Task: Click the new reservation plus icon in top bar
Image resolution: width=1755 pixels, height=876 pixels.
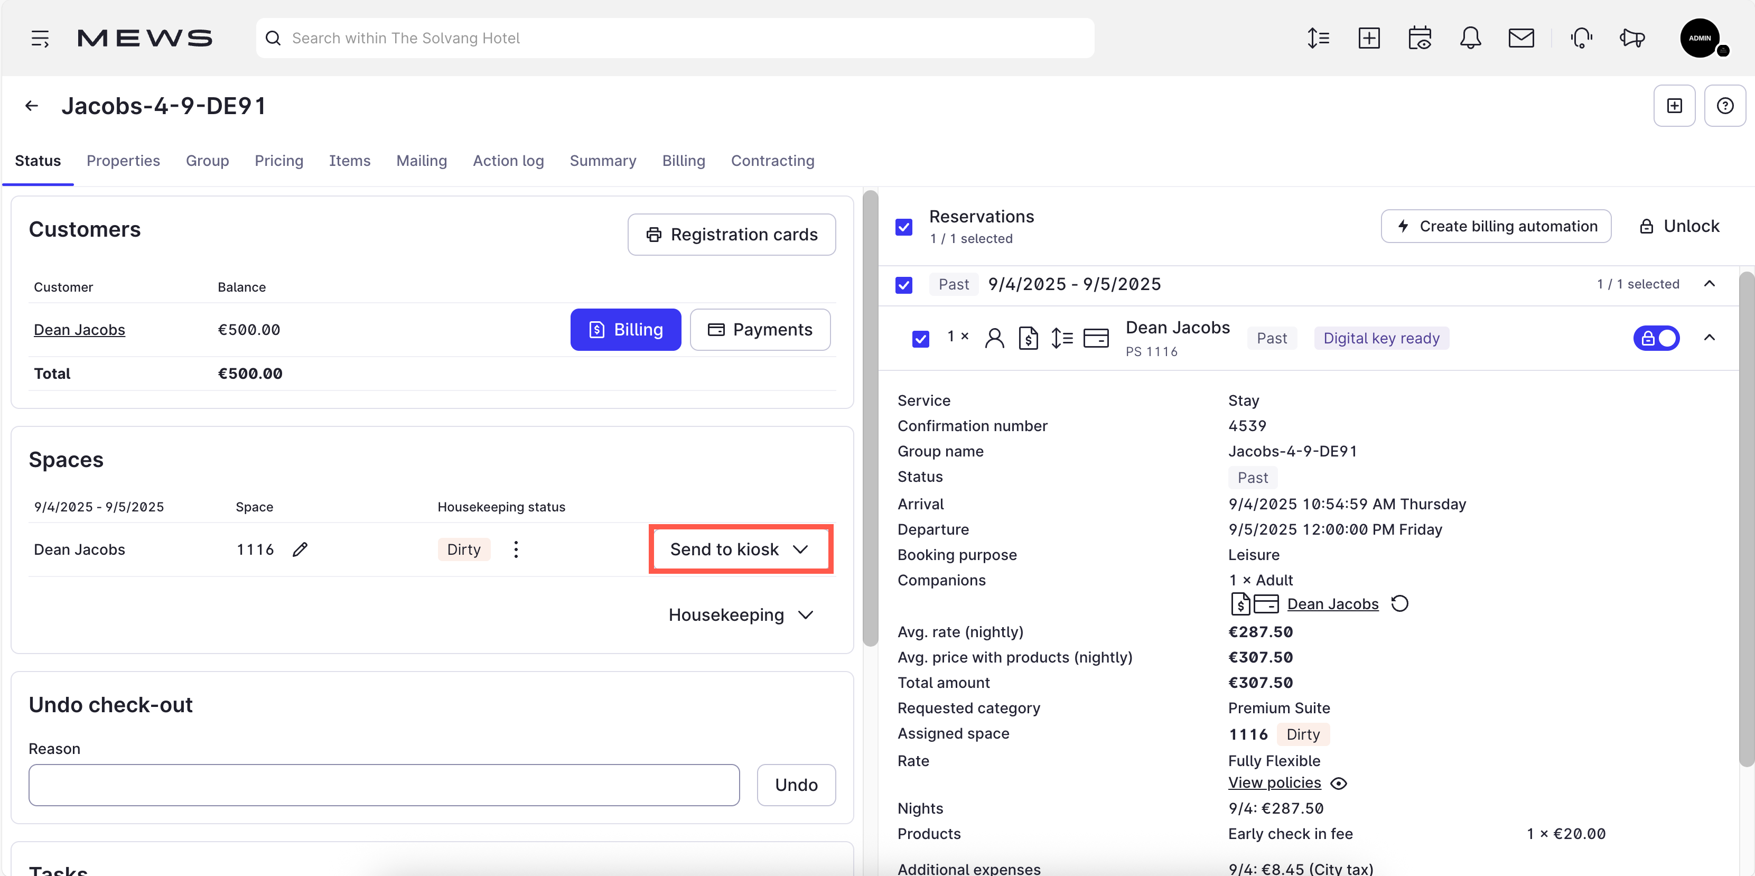Action: (1369, 38)
